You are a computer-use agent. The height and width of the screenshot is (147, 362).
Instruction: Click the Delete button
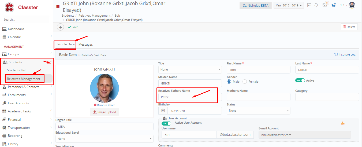(349, 27)
